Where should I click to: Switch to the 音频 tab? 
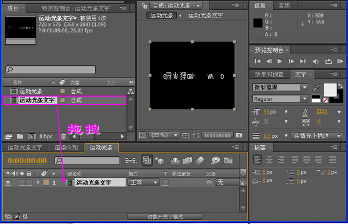click(284, 6)
